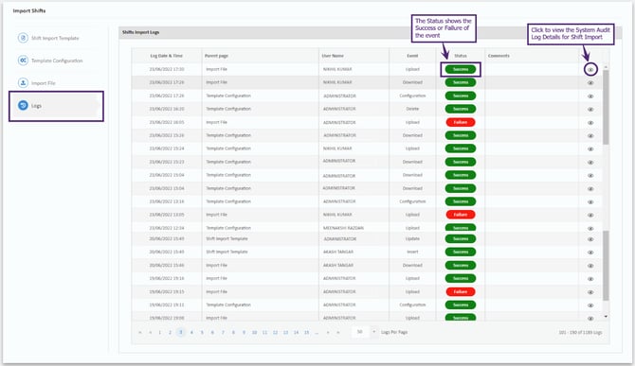Viewport: 635px width, 366px height.
Task: Jump to the last page arrow in pagination
Action: [x=338, y=333]
